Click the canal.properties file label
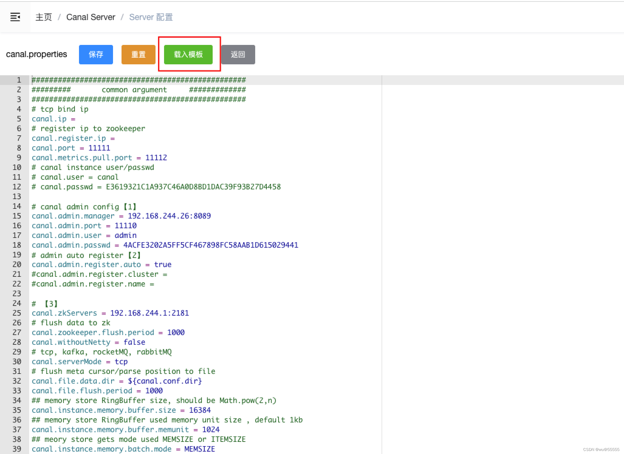This screenshot has height=454, width=624. tap(36, 54)
